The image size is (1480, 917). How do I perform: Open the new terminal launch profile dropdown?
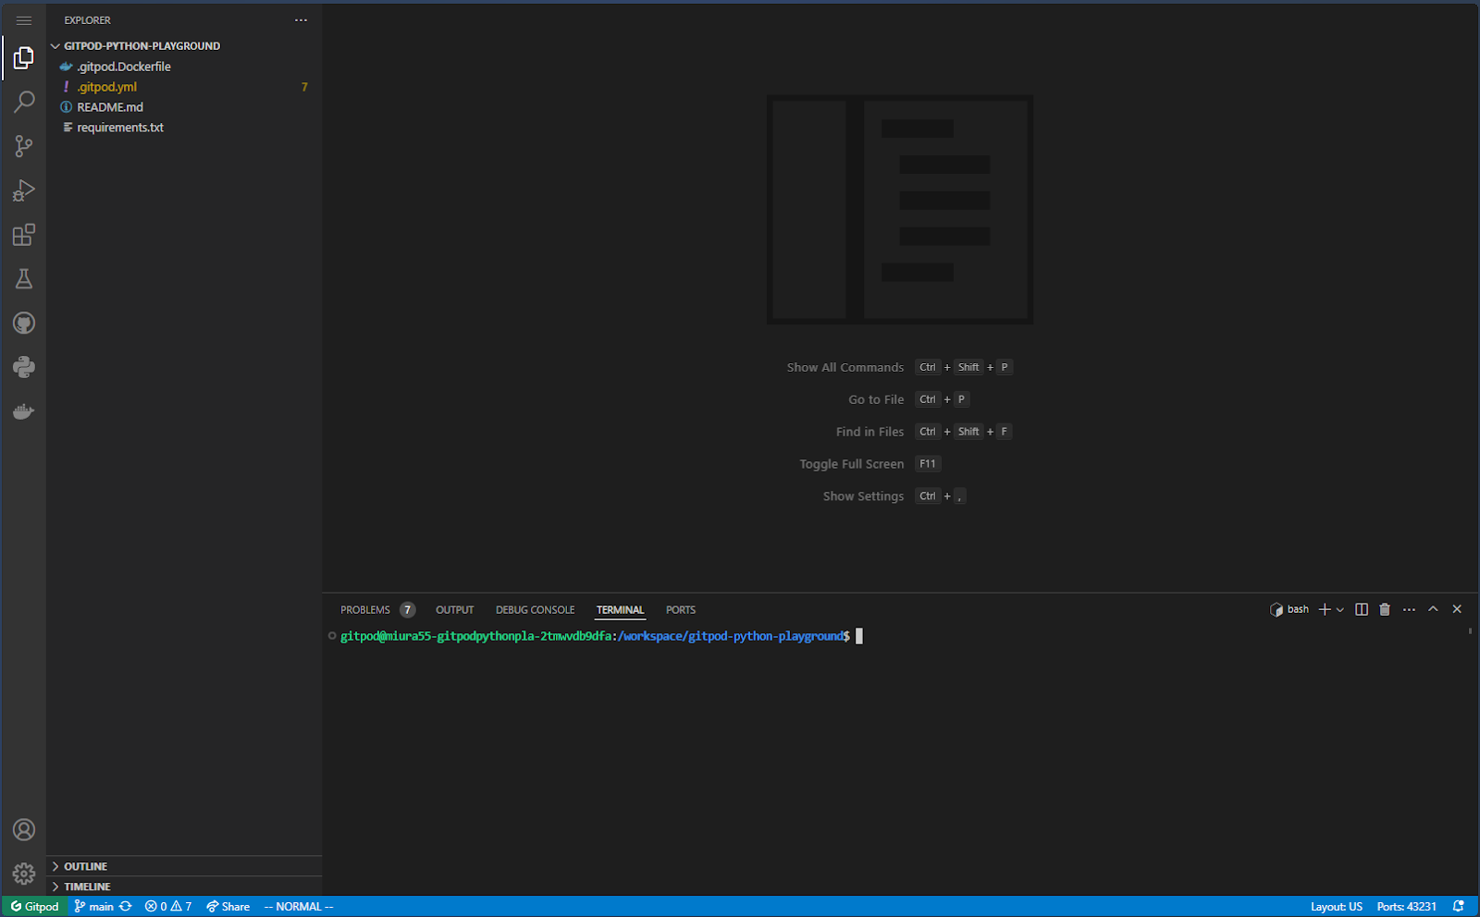(x=1340, y=610)
